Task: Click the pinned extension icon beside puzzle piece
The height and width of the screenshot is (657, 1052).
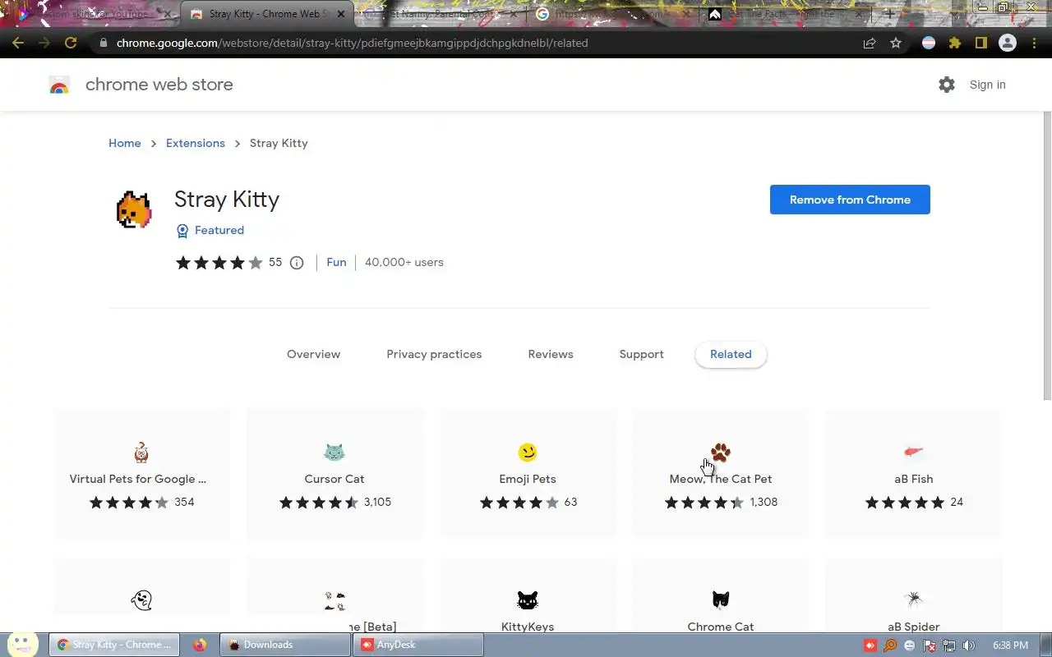Action: pyautogui.click(x=929, y=43)
